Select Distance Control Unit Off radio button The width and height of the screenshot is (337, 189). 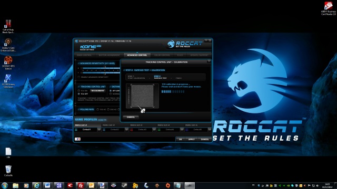click(111, 91)
